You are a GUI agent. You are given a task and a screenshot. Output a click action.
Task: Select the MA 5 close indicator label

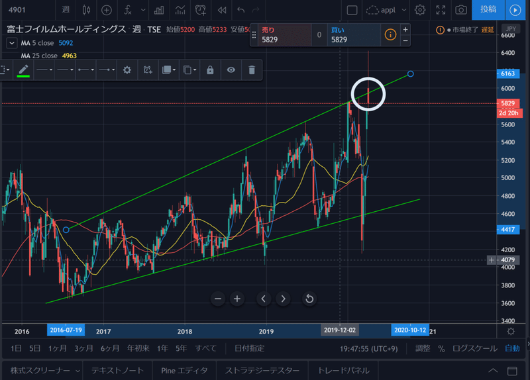point(37,43)
